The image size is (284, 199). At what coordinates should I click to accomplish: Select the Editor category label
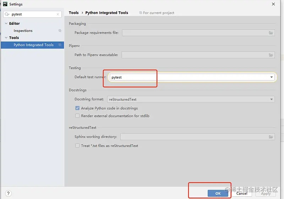[15, 23]
